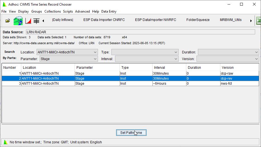
Task: Close the Record Chooser window
Action: pyautogui.click(x=254, y=4)
